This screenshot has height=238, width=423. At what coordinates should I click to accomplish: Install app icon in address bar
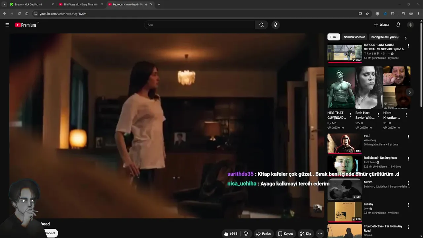tap(361, 14)
